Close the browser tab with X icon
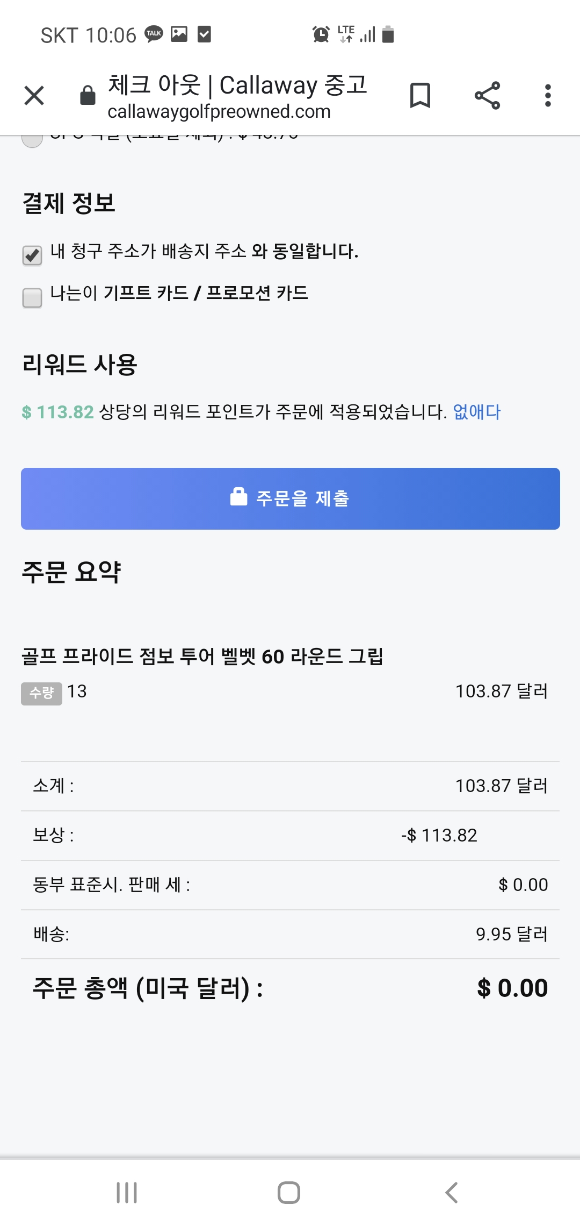The image size is (580, 1226). tap(34, 96)
